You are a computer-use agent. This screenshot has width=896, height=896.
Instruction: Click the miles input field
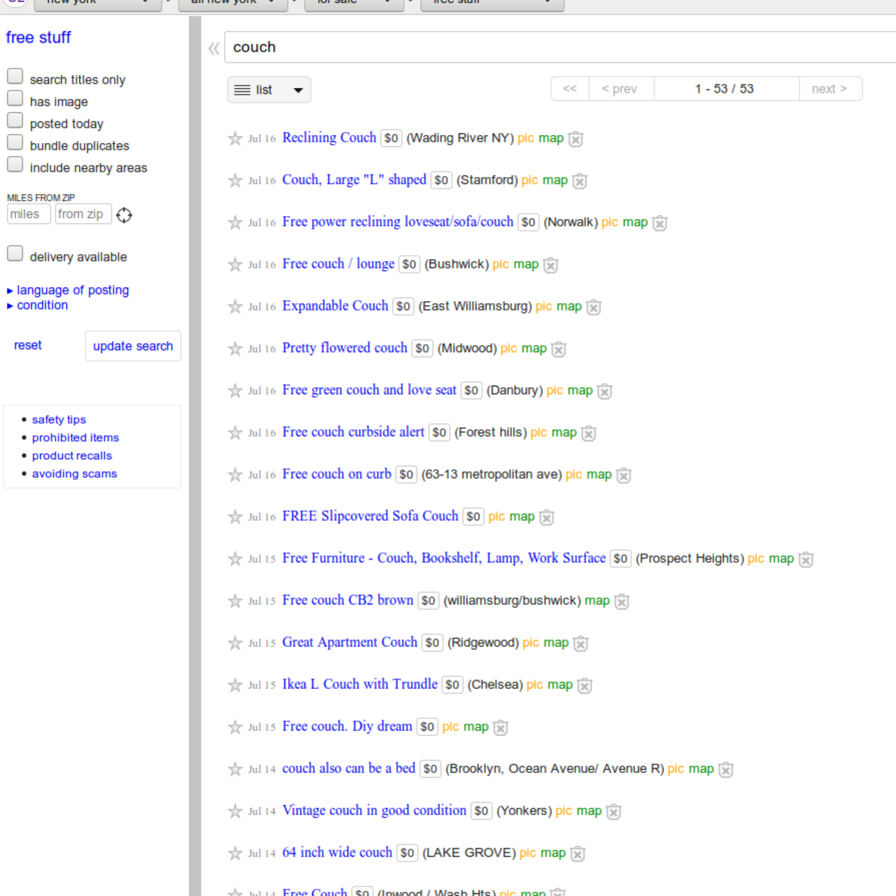coord(29,214)
